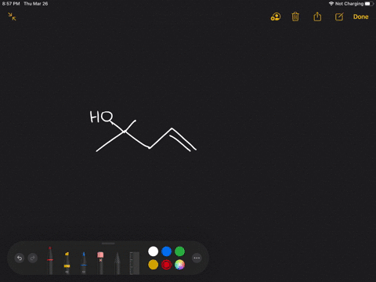This screenshot has height=282, width=376.
Task: Undo the last stroke
Action: (x=20, y=258)
